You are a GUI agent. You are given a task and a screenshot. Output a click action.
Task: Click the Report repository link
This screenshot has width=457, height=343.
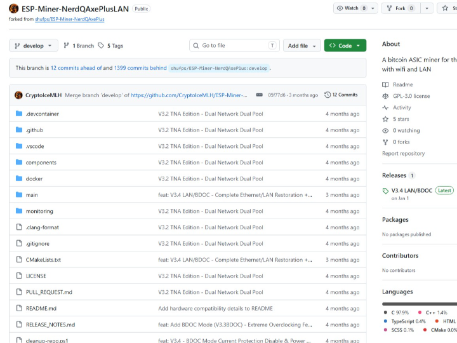403,153
